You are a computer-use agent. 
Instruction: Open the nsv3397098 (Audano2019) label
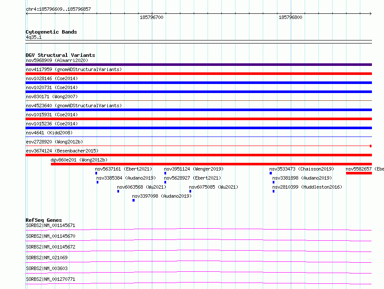click(x=162, y=196)
